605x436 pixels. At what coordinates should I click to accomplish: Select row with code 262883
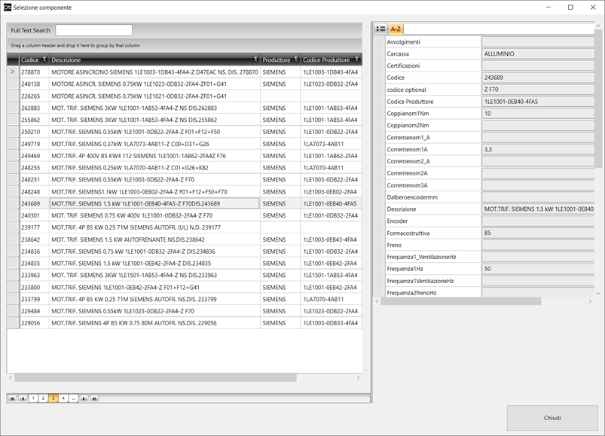(184, 108)
